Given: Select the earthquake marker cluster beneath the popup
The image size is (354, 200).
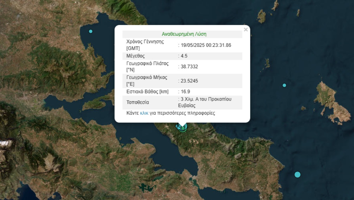Looking at the screenshot, I should tap(182, 128).
